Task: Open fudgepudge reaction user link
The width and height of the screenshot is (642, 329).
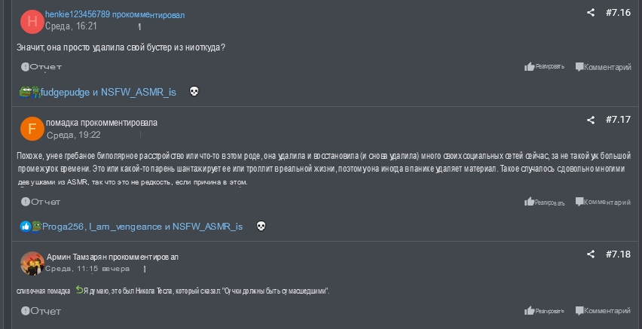Action: pos(65,92)
